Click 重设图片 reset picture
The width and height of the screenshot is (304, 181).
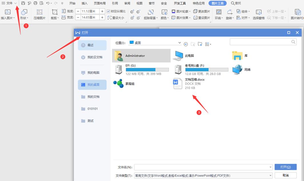pos(202,18)
